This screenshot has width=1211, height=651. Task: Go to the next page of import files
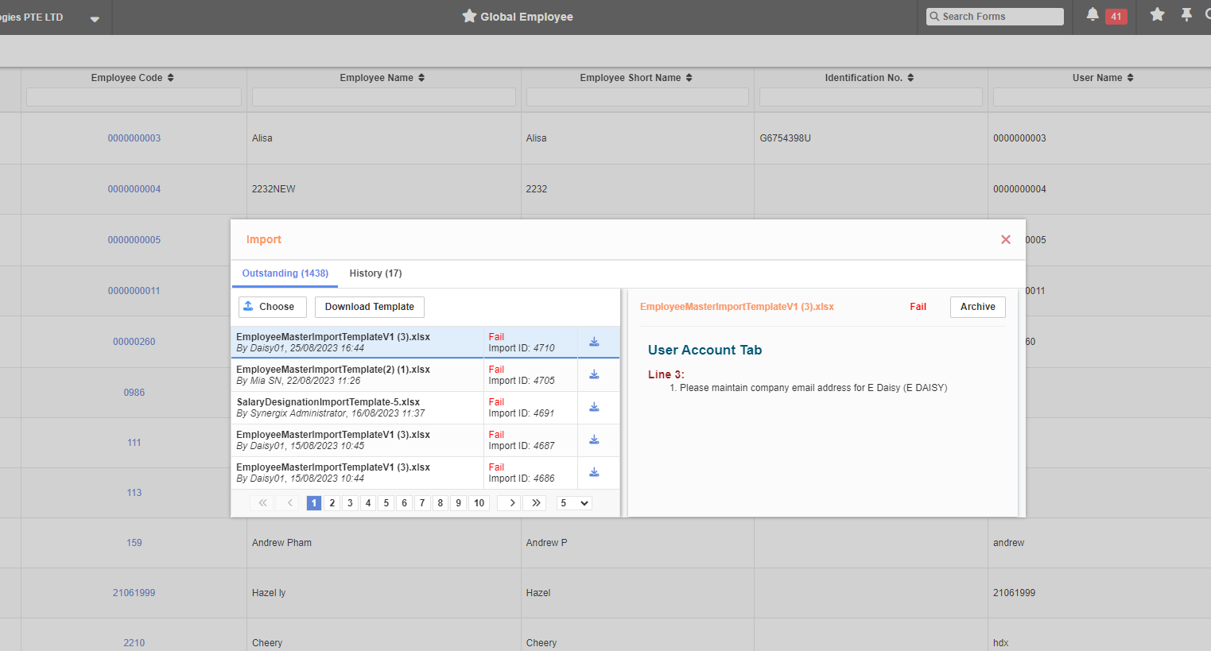pos(509,502)
